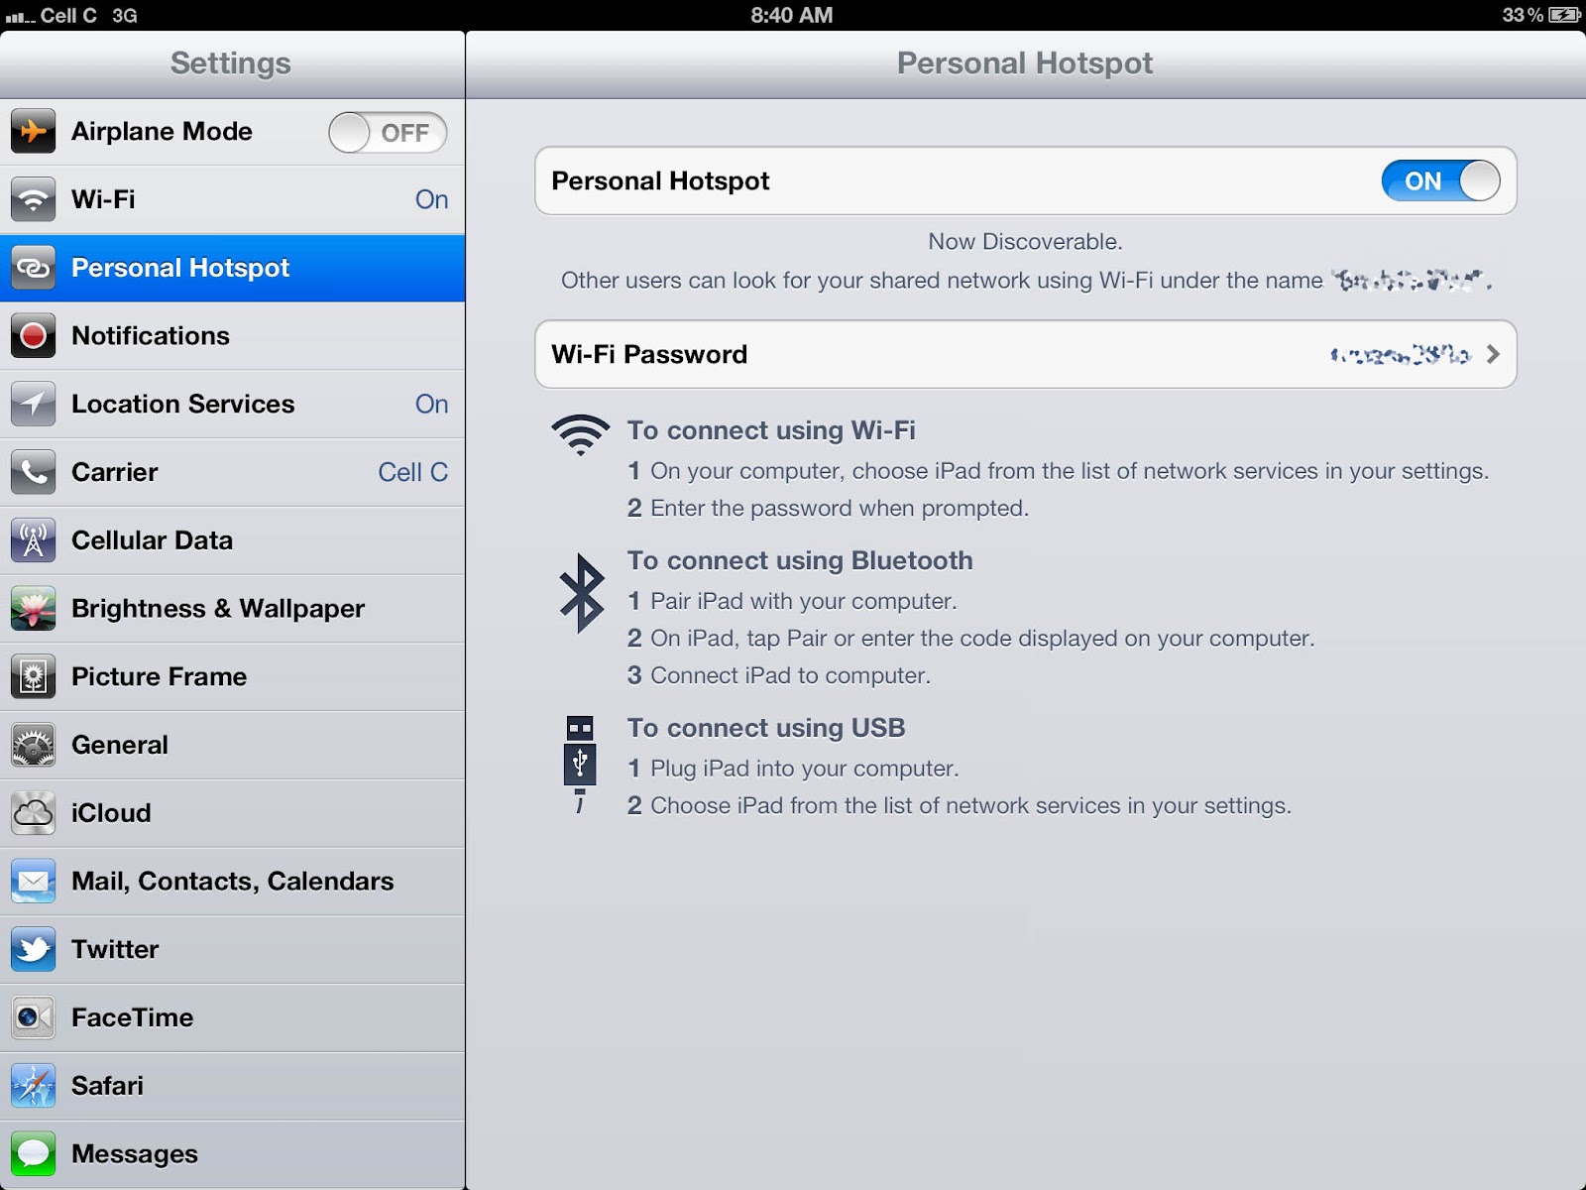Tap the Cellular Data antenna icon

tap(33, 540)
